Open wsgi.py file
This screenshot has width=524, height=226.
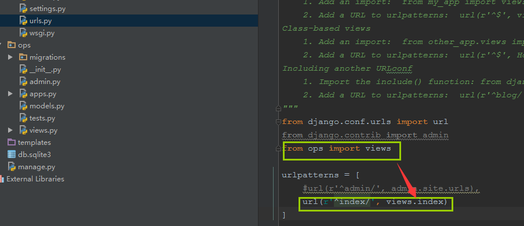(x=42, y=33)
